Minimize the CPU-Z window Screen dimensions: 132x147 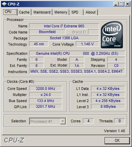[116, 4]
